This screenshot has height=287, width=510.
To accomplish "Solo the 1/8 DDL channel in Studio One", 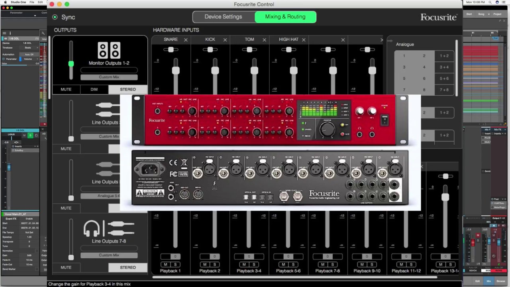I will pos(30,136).
